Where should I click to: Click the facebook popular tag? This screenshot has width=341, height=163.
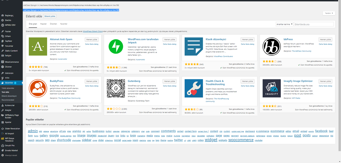tap(321, 131)
